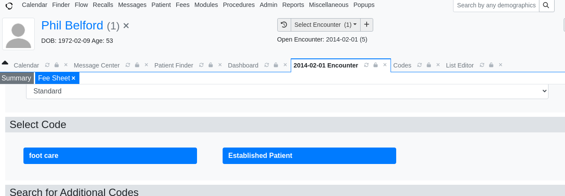Close the Fee Sheet tab

(73, 78)
